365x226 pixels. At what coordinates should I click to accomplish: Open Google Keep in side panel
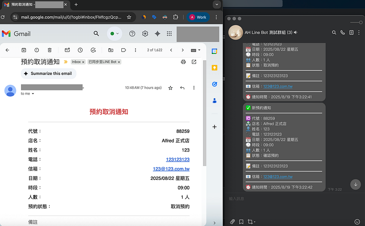[214, 68]
